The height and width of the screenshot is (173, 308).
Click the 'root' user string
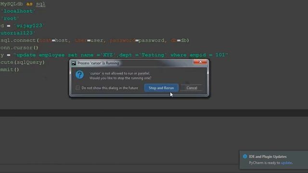click(10, 18)
